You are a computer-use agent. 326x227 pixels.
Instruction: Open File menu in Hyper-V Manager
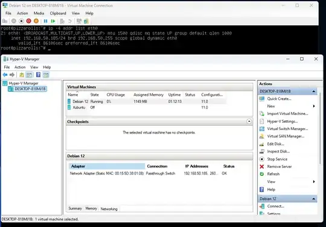pyautogui.click(x=7, y=67)
